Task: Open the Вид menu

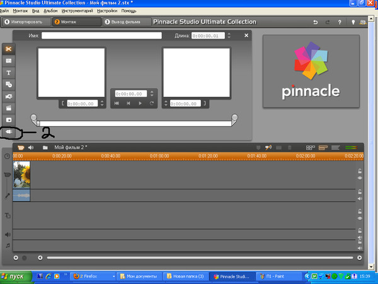Action: (x=35, y=11)
